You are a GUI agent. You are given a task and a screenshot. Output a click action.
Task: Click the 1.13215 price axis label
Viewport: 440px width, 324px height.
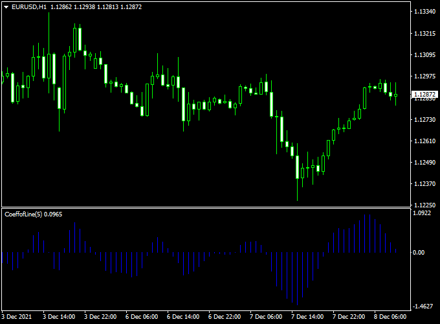[425, 34]
